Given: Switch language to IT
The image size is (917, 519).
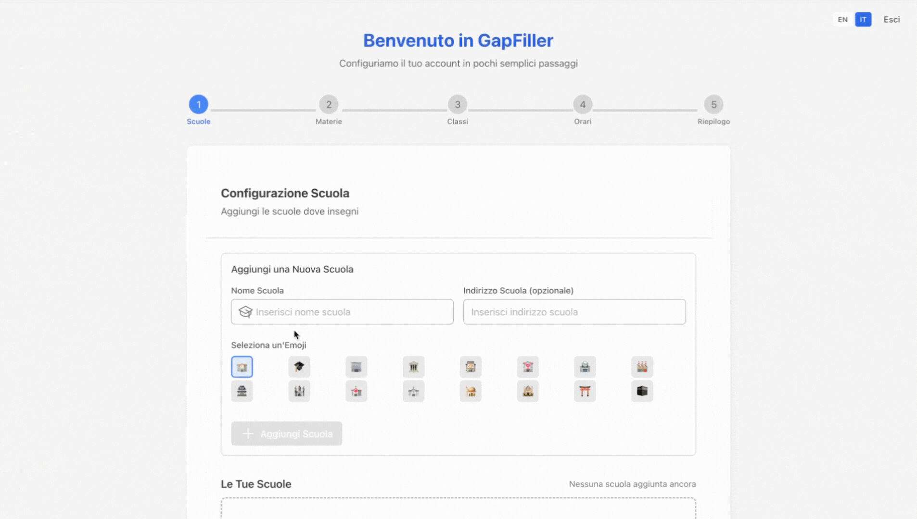Looking at the screenshot, I should [x=863, y=20].
